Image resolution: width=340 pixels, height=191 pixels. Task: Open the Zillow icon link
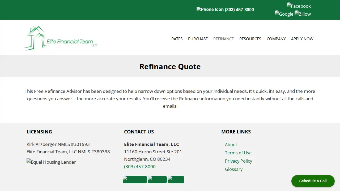pos(303,14)
